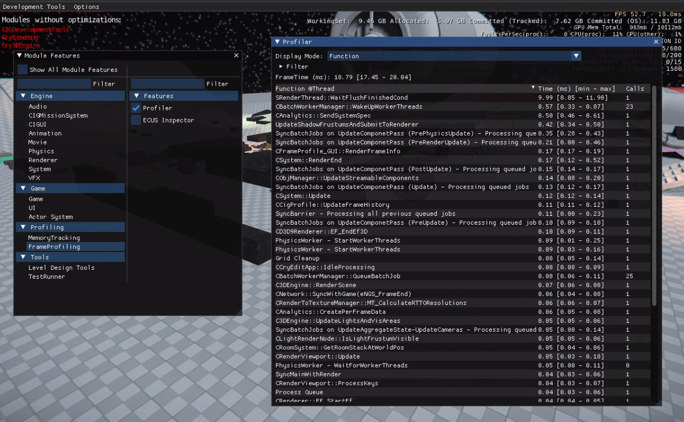The image size is (684, 422).
Task: Uncheck the Profiler feature checkbox
Action: tap(136, 109)
